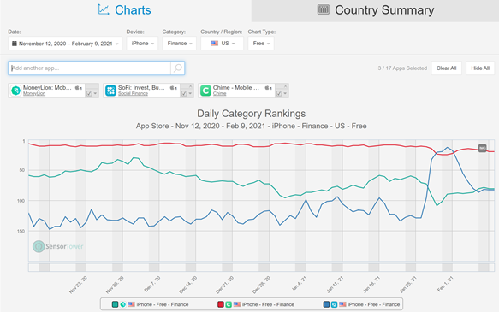Click the red legend color swatch
499x312 pixels.
tap(221, 304)
